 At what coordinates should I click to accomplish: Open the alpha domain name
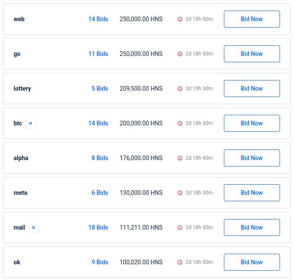[21, 158]
